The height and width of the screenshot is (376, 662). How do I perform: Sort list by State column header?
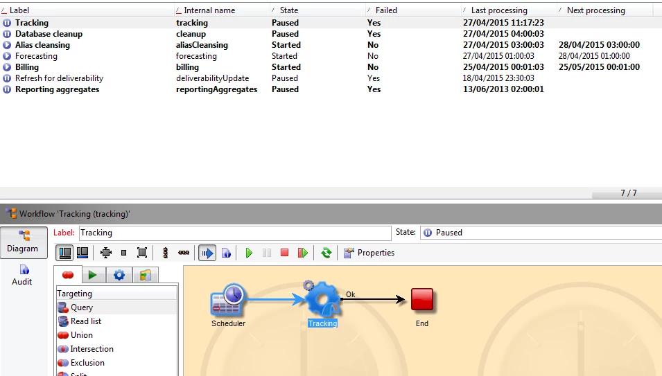[x=318, y=10]
